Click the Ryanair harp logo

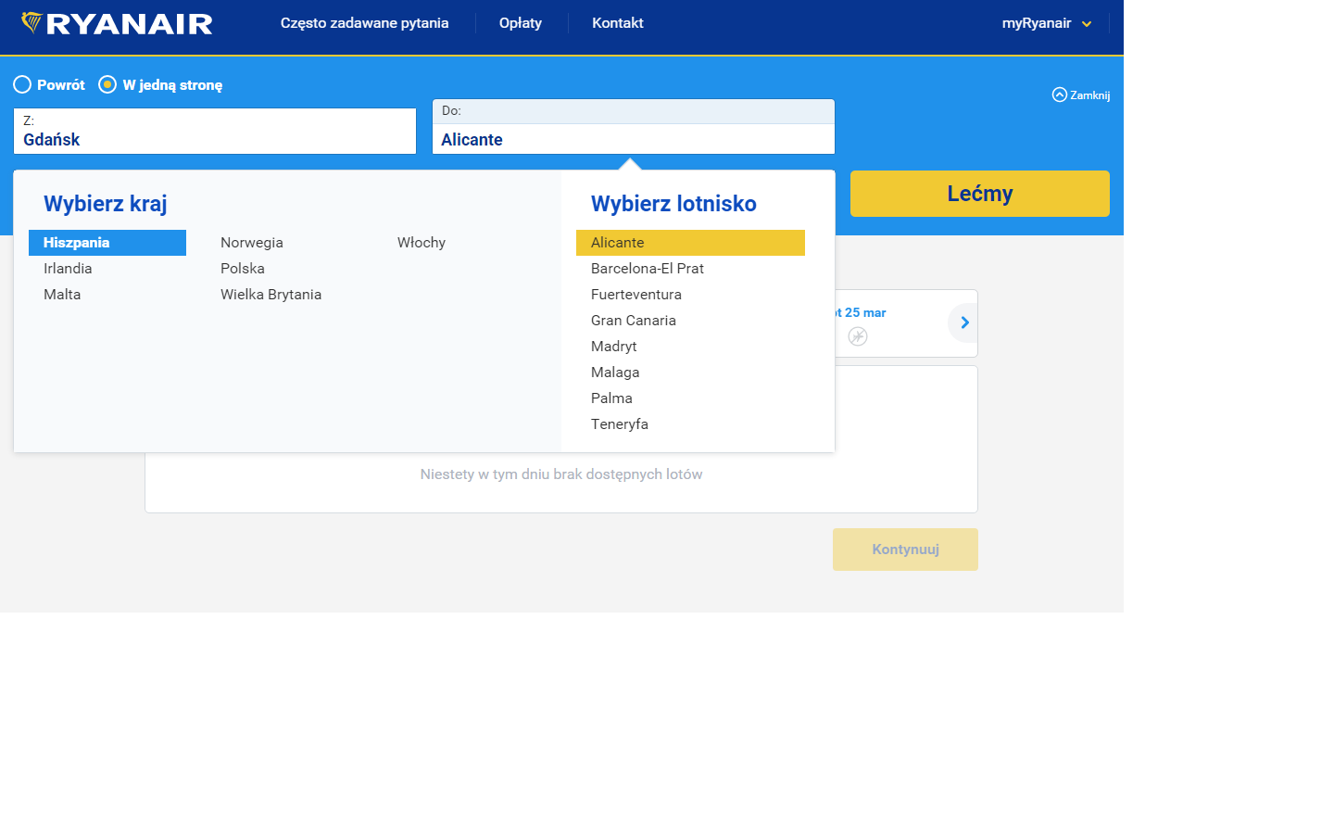pyautogui.click(x=31, y=22)
